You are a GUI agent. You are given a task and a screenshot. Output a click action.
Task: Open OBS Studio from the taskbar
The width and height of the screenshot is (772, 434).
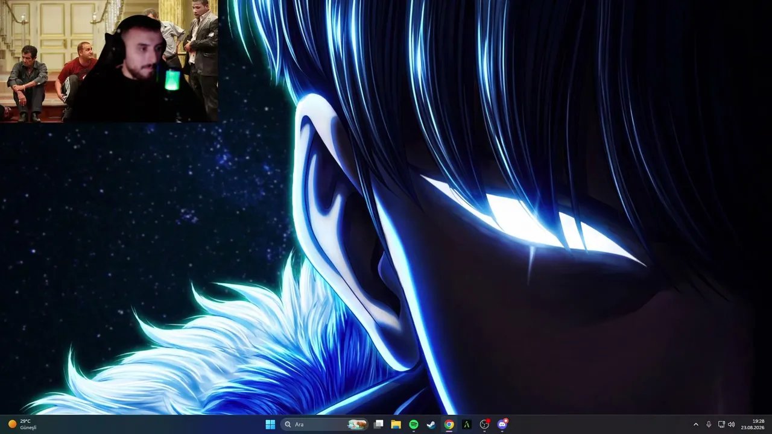[x=484, y=424]
